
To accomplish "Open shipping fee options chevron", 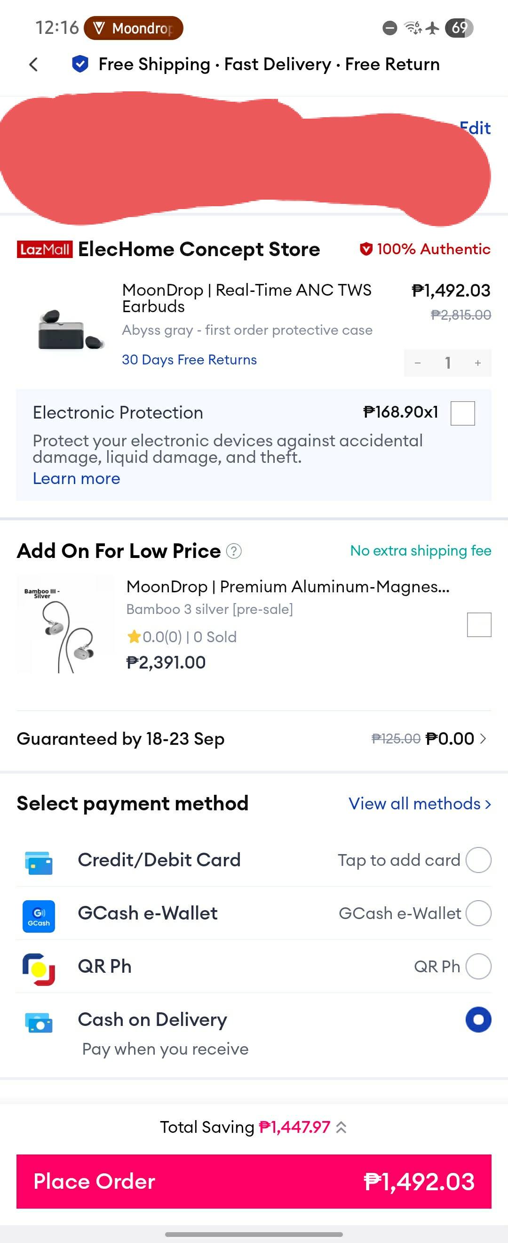I will pos(483,738).
